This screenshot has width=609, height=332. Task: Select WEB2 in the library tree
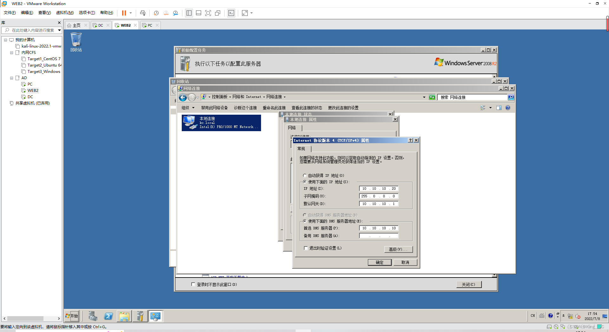(33, 91)
